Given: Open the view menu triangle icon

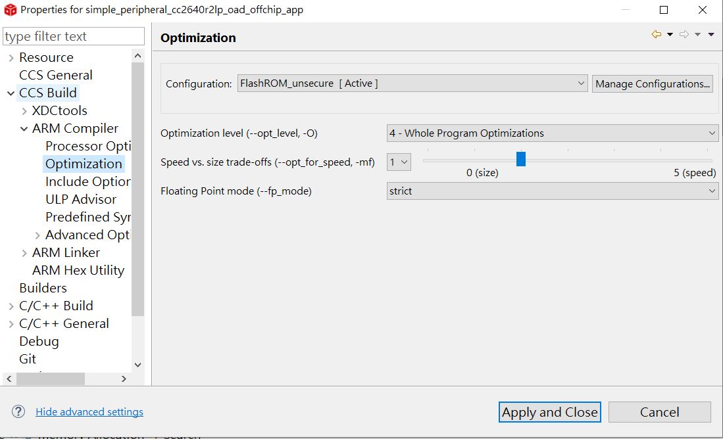Looking at the screenshot, I should coord(711,34).
